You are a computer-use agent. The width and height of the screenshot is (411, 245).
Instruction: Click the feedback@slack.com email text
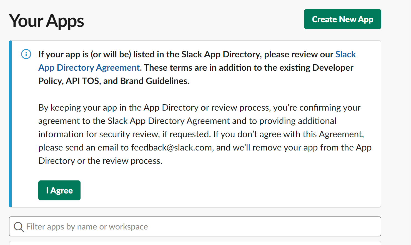click(171, 147)
